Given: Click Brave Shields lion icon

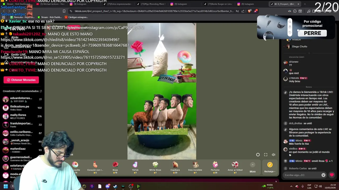Looking at the screenshot, I should point(249,11).
